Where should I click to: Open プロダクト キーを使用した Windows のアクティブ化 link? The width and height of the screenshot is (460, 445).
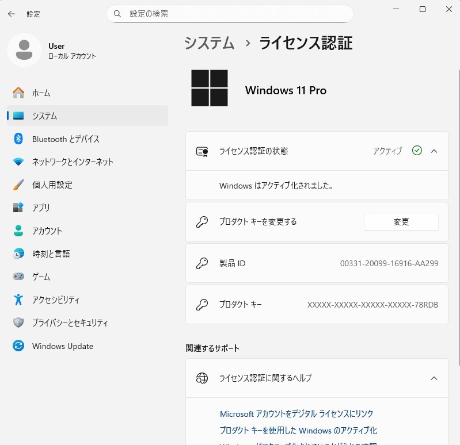(298, 431)
